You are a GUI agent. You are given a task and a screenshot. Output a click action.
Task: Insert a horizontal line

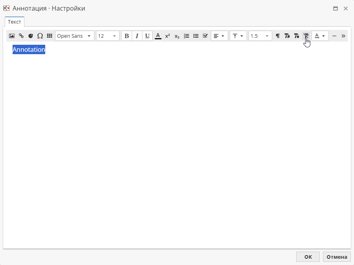coord(334,36)
